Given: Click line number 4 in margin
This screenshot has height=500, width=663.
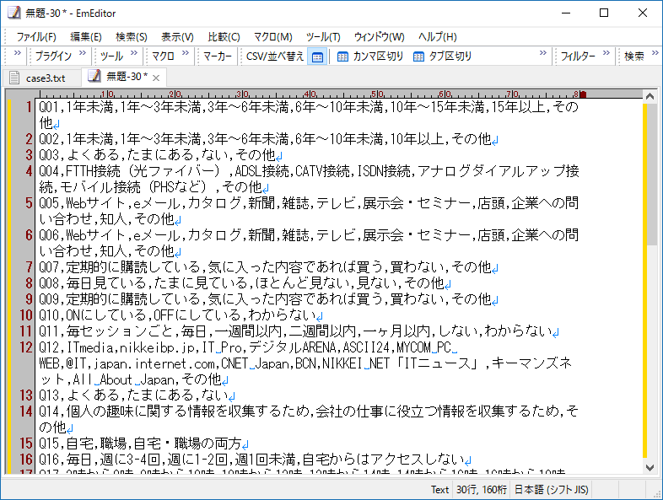Looking at the screenshot, I should pyautogui.click(x=29, y=171).
